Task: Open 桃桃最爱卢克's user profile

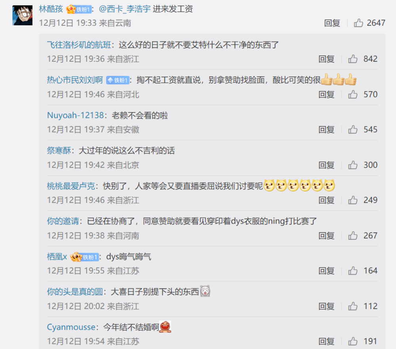Action: pos(71,186)
